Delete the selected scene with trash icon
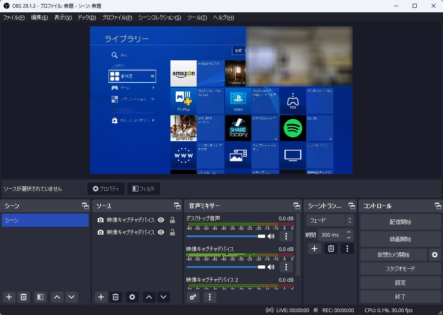This screenshot has width=443, height=315. point(24,297)
